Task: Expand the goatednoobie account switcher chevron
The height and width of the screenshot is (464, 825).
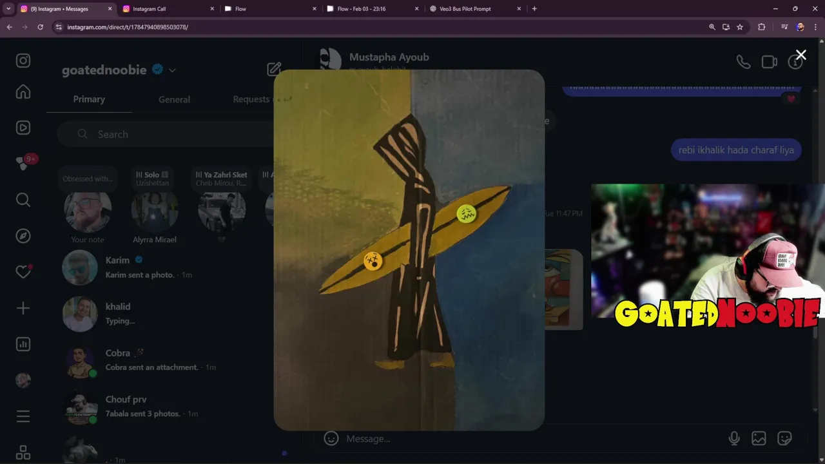Action: point(172,70)
